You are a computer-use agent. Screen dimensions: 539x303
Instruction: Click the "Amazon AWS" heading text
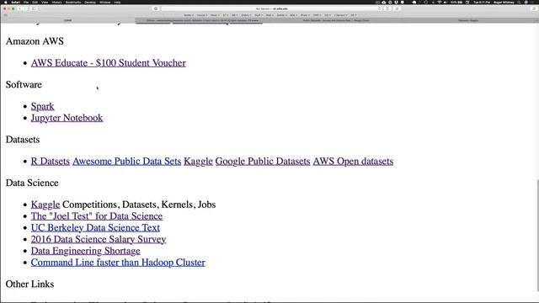pyautogui.click(x=35, y=41)
